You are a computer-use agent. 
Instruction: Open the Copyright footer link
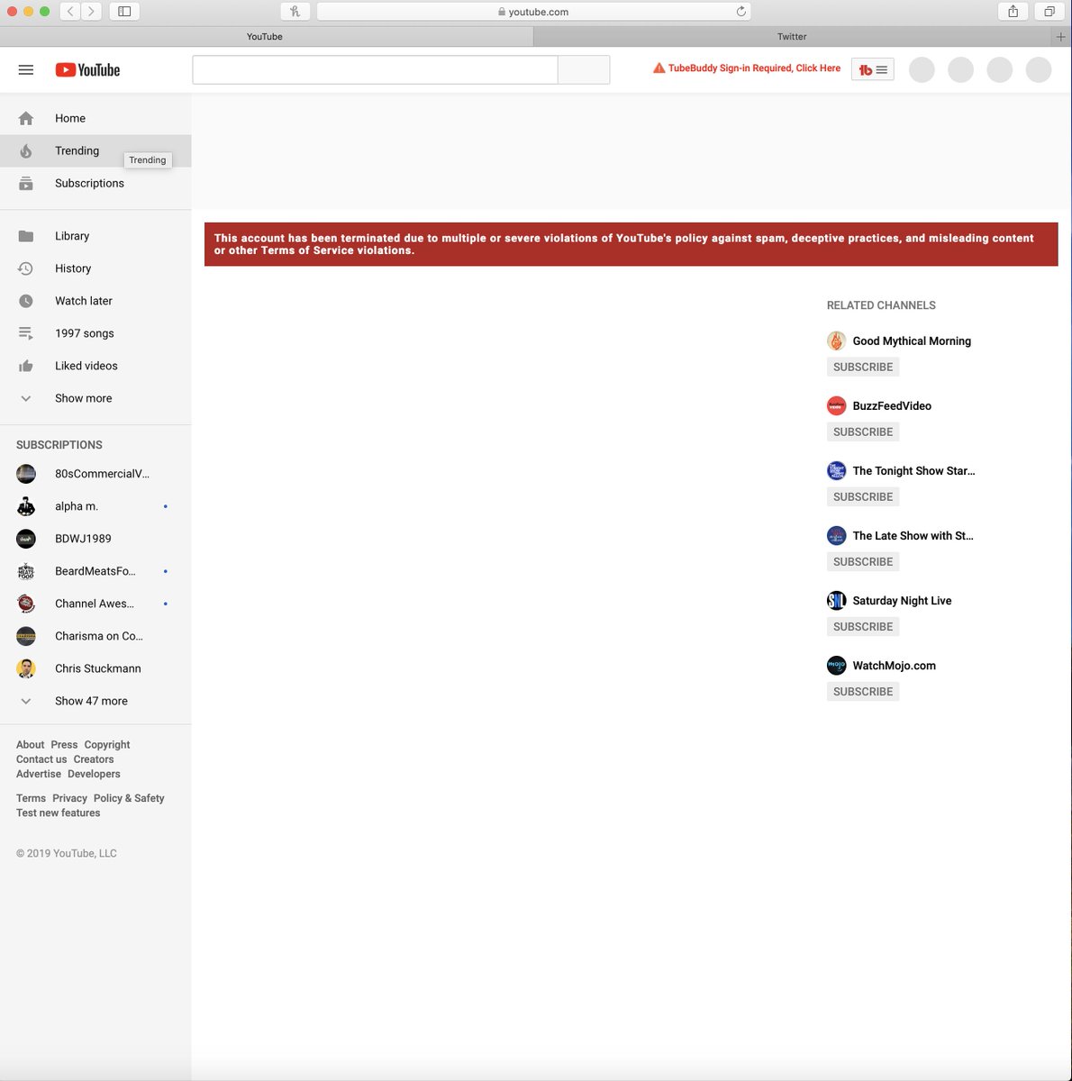coord(107,745)
